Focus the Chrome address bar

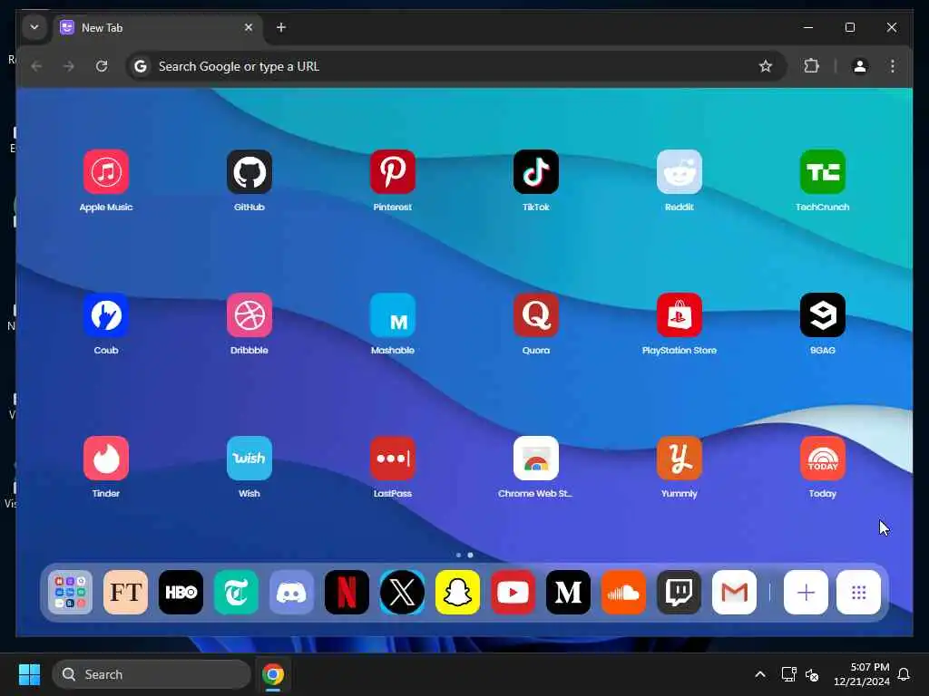click(x=456, y=66)
